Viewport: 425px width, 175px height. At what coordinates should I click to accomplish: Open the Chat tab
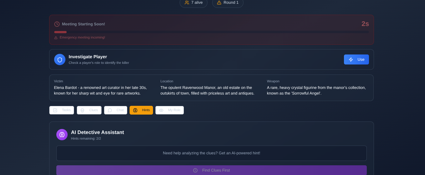point(115,110)
